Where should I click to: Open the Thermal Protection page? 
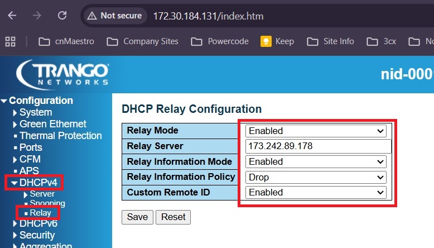[x=60, y=136]
